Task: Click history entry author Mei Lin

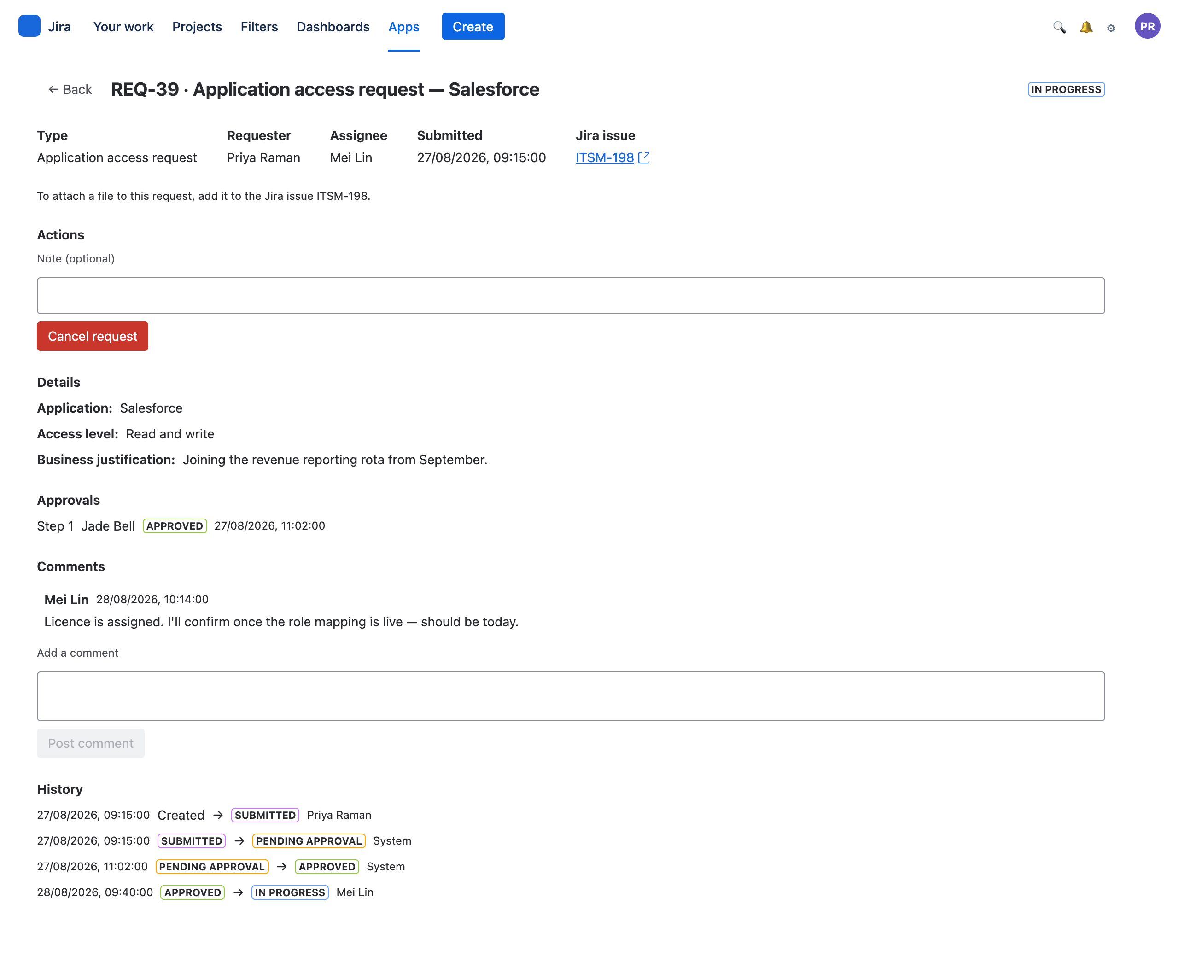Action: pyautogui.click(x=355, y=892)
